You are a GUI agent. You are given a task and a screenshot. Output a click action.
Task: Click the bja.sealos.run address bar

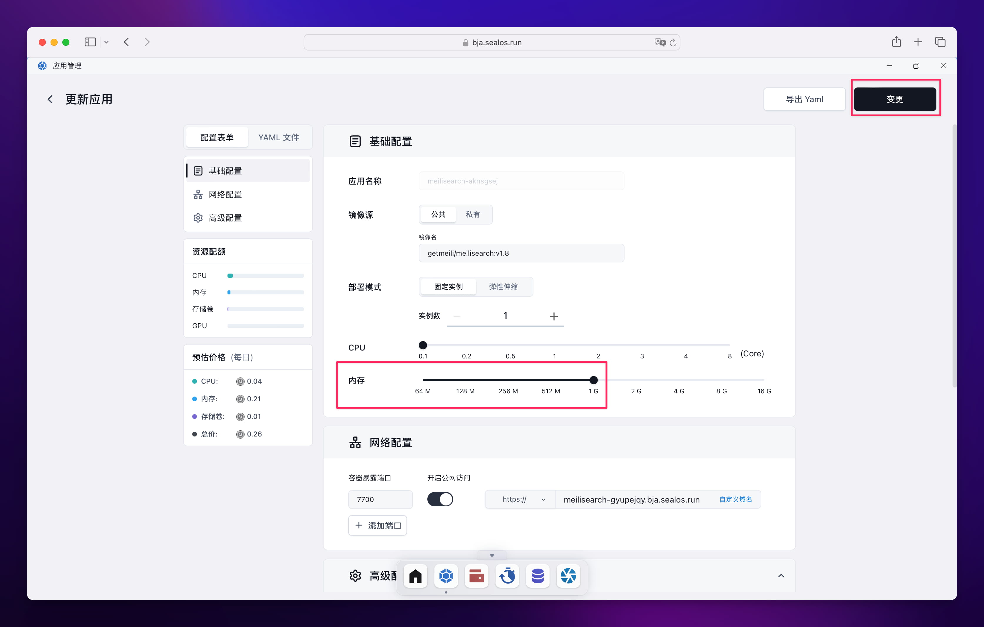tap(492, 43)
